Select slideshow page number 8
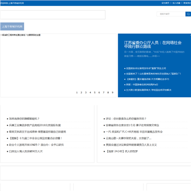The width and height of the screenshot is (191, 191). 108,92
